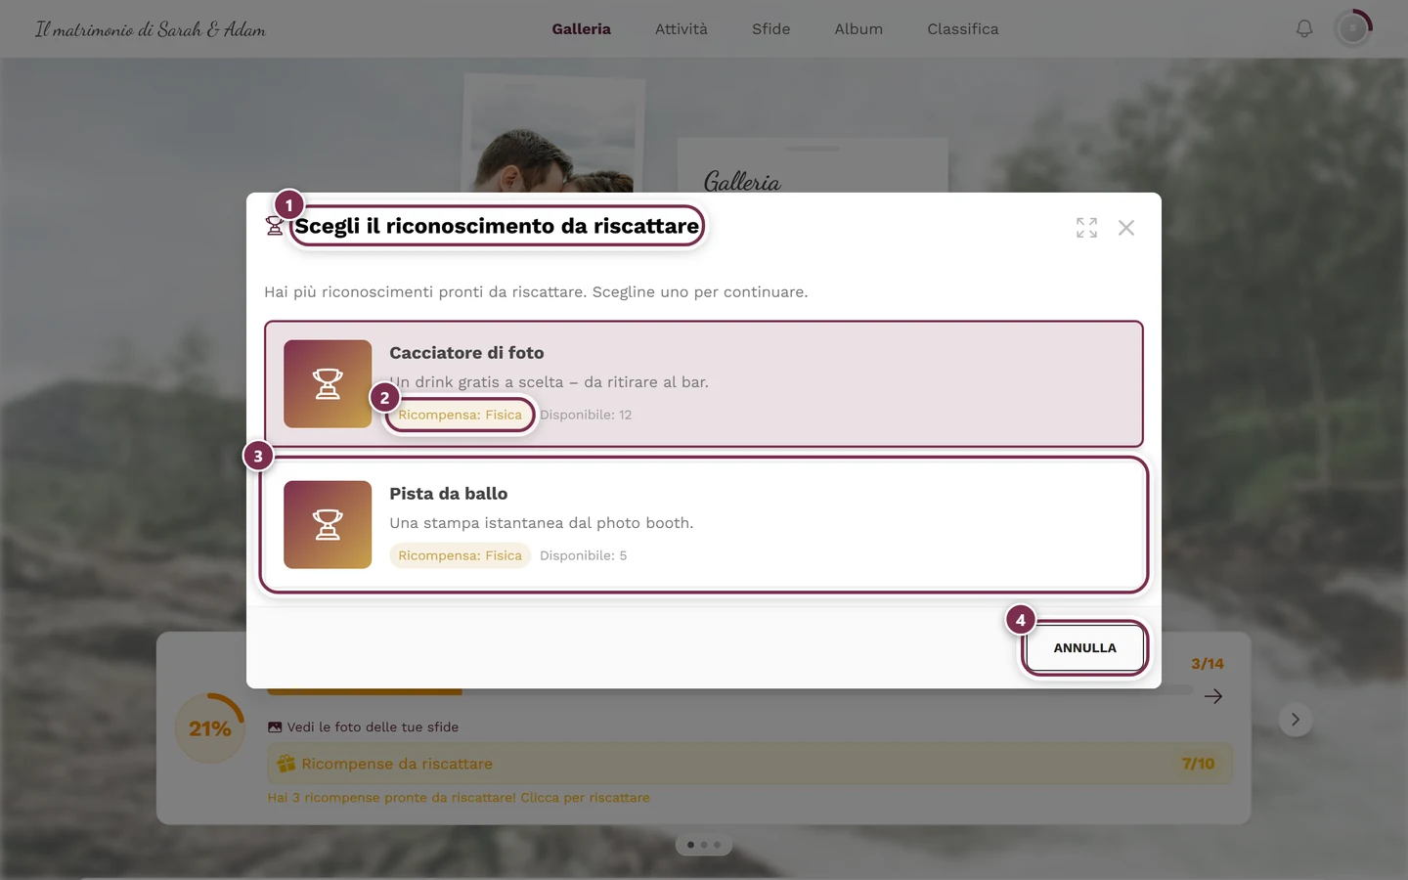Click the Hai 3 ricompense pronte message
1408x880 pixels.
tap(459, 798)
